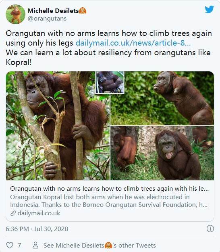Click the person profile icon
The width and height of the screenshot is (220, 252).
click(x=35, y=245)
